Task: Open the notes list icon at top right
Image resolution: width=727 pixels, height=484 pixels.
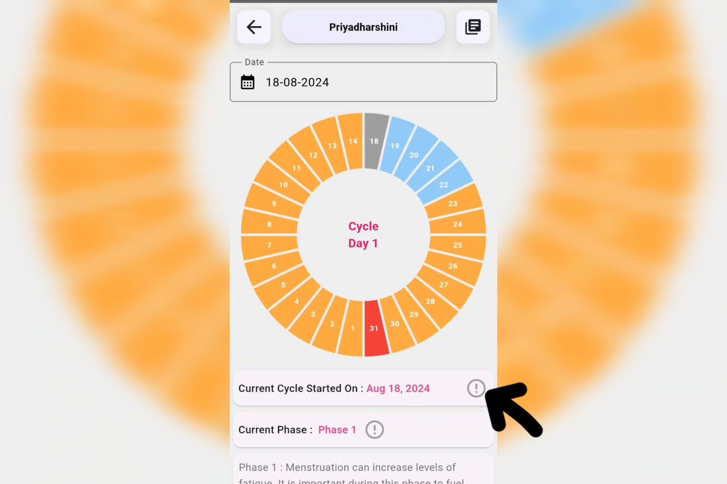Action: 473,27
